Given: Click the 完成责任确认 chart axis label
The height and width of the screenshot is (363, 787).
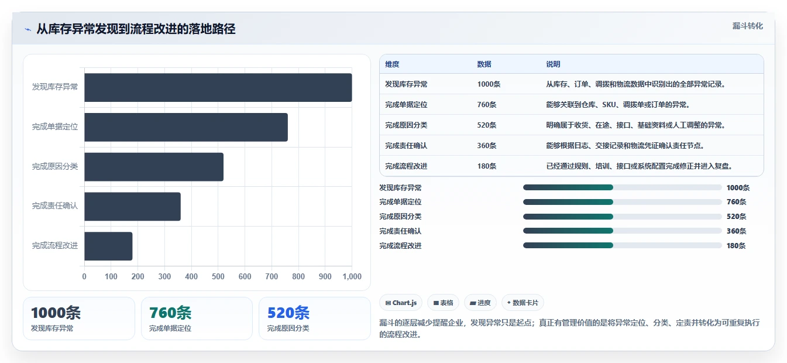Looking at the screenshot, I should click(55, 206).
